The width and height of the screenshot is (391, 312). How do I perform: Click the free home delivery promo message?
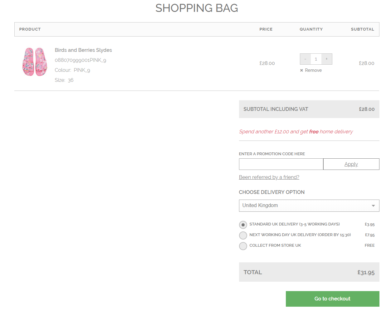point(296,132)
